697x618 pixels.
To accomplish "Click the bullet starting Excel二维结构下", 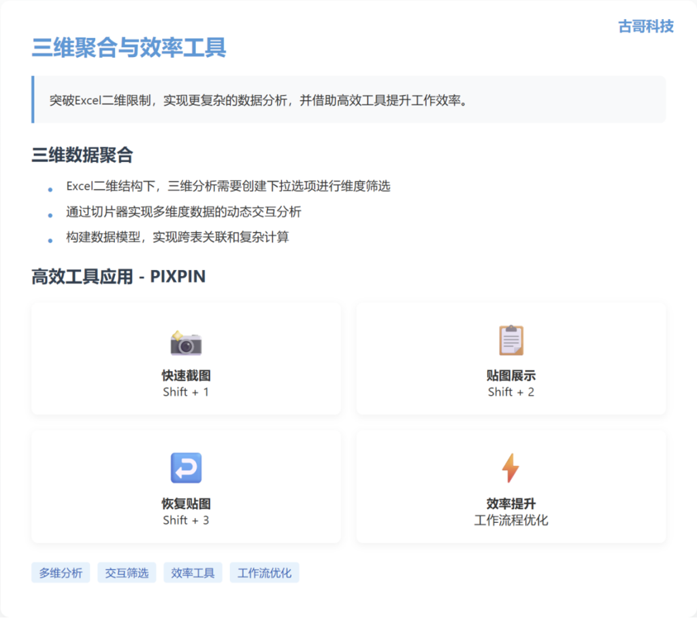I will pos(228,186).
